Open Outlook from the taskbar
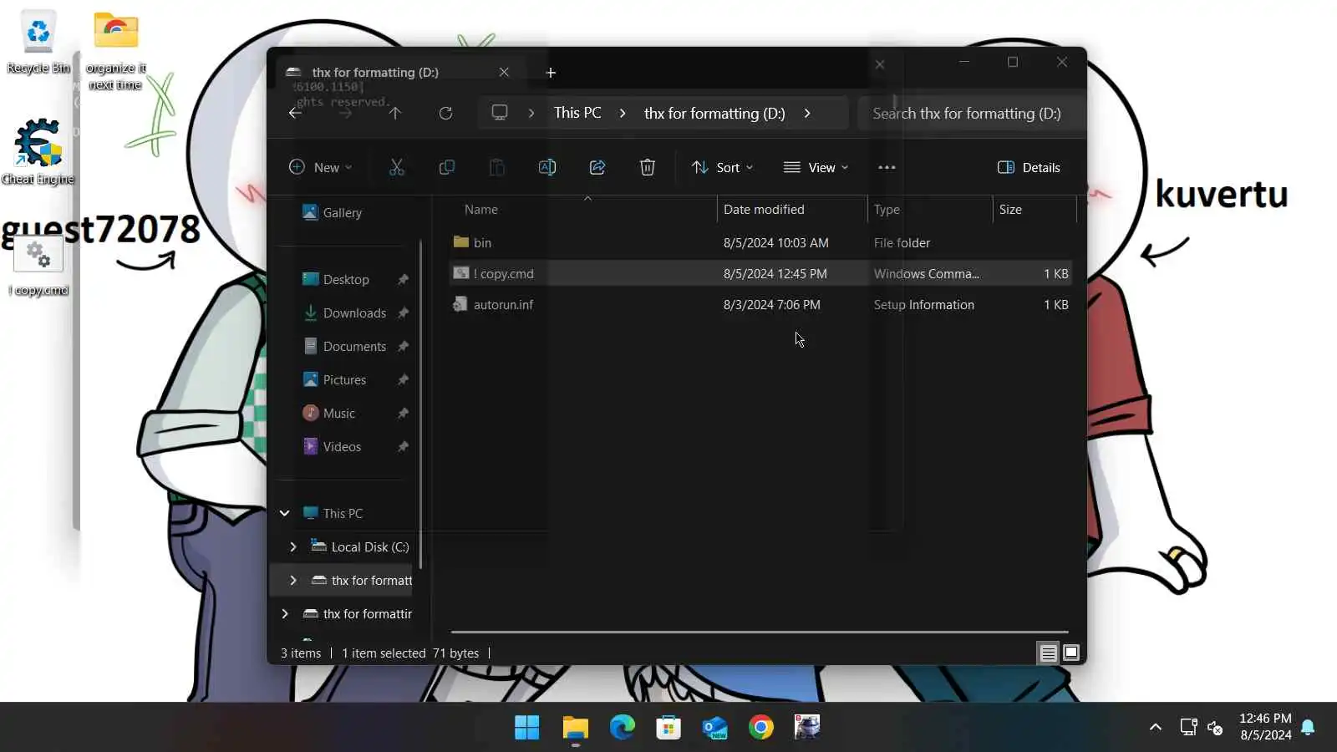The image size is (1337, 752). click(x=715, y=728)
